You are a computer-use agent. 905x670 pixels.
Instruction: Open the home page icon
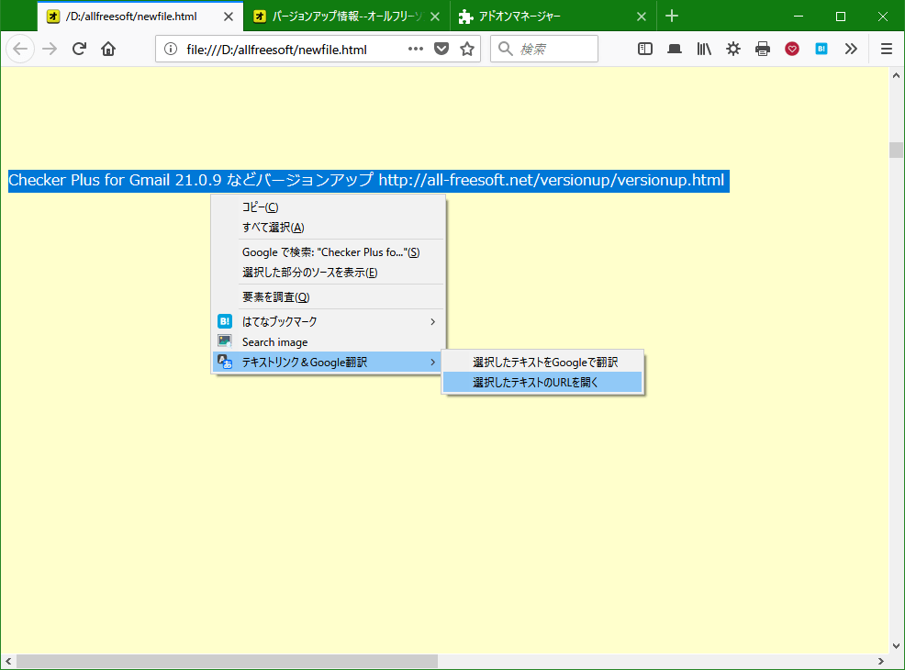point(108,49)
